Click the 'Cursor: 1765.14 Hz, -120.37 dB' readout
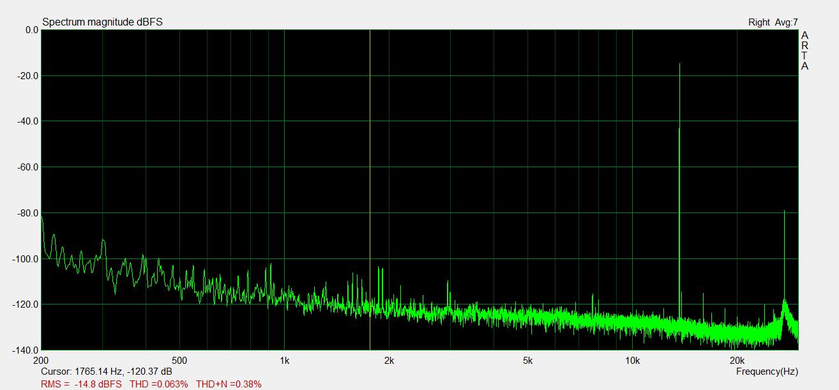Image resolution: width=839 pixels, height=390 pixels. (x=106, y=371)
